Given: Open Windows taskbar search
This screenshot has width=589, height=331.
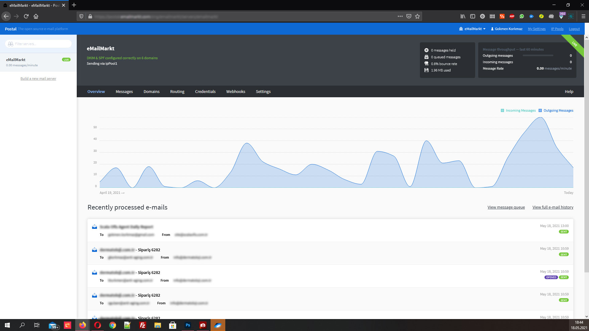Looking at the screenshot, I should click(x=22, y=325).
